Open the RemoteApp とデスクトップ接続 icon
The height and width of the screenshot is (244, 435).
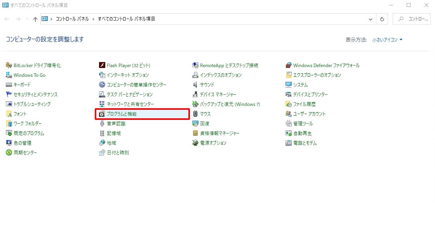[195, 65]
